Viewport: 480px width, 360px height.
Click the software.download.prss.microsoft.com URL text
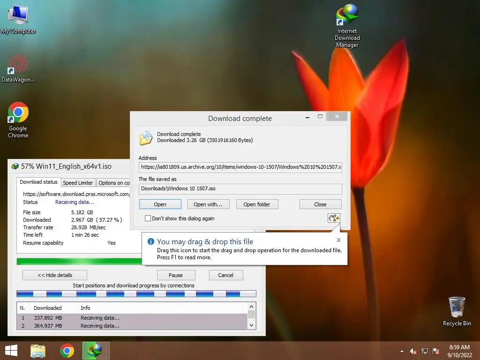pos(76,194)
